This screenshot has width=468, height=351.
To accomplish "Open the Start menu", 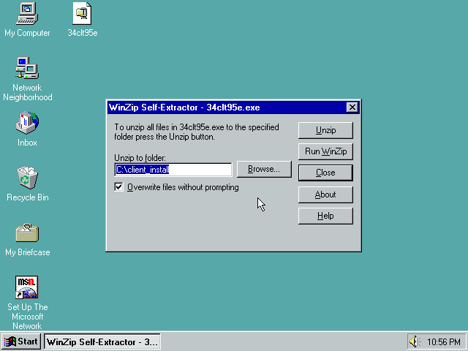I will (21, 341).
